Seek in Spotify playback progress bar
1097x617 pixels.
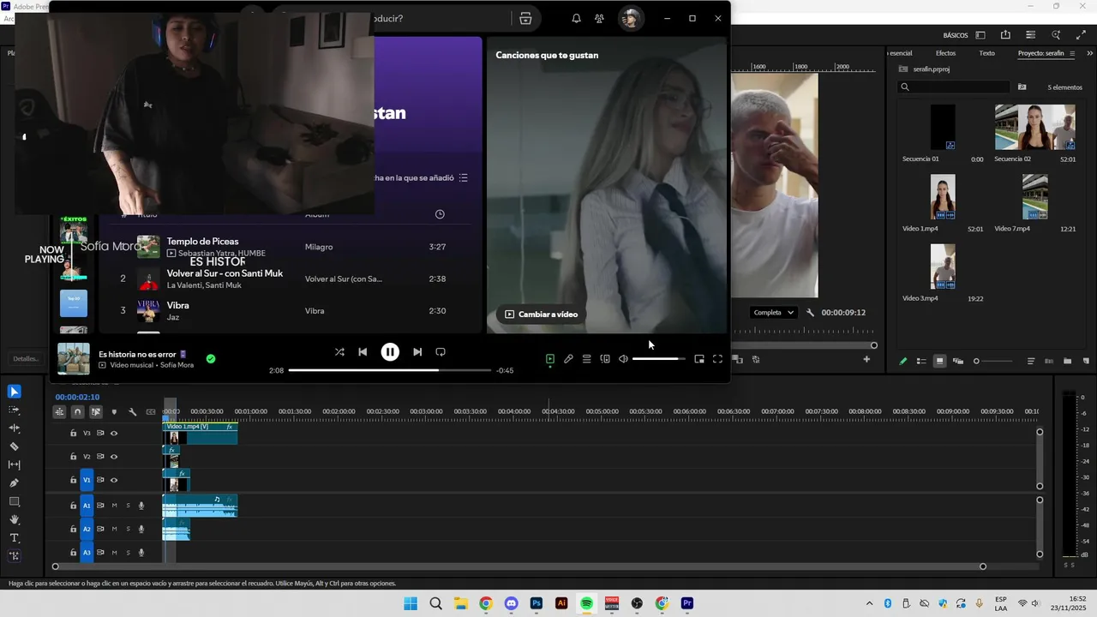(x=390, y=370)
